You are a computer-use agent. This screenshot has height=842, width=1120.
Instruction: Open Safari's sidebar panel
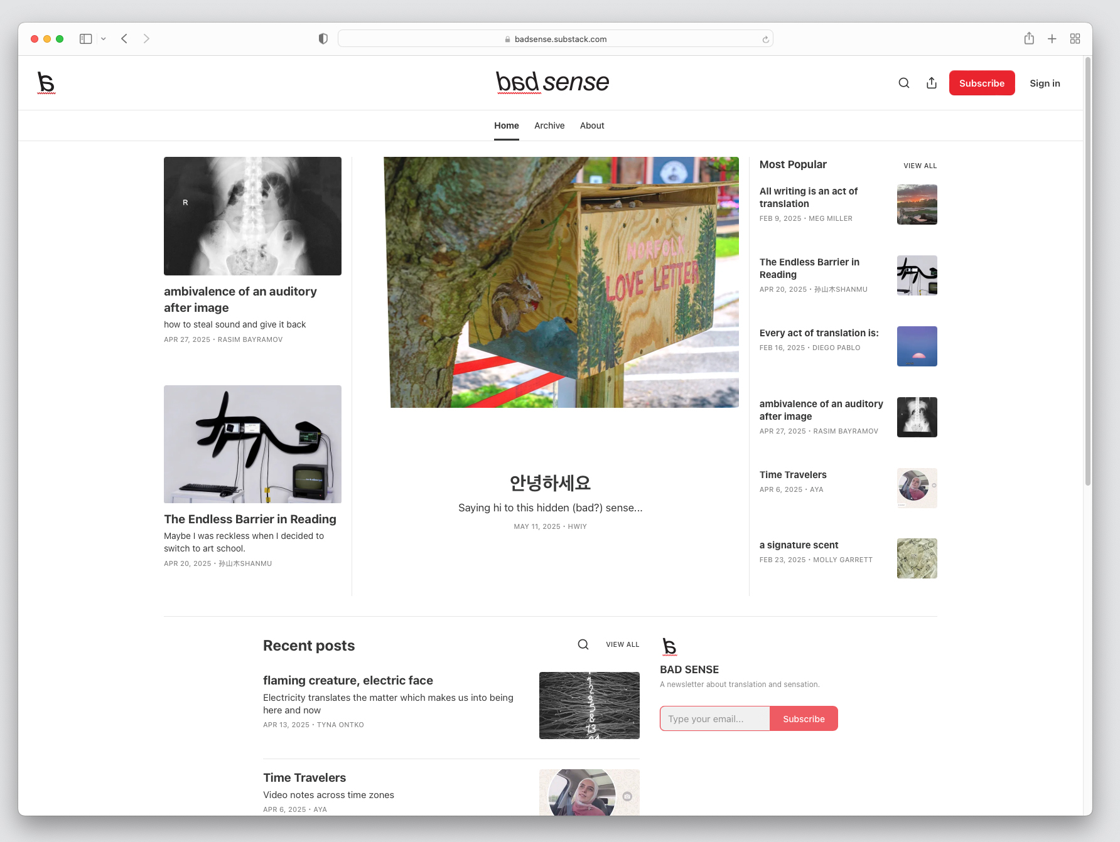(x=86, y=39)
